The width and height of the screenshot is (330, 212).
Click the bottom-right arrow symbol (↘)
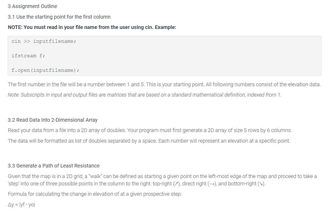click(261, 184)
